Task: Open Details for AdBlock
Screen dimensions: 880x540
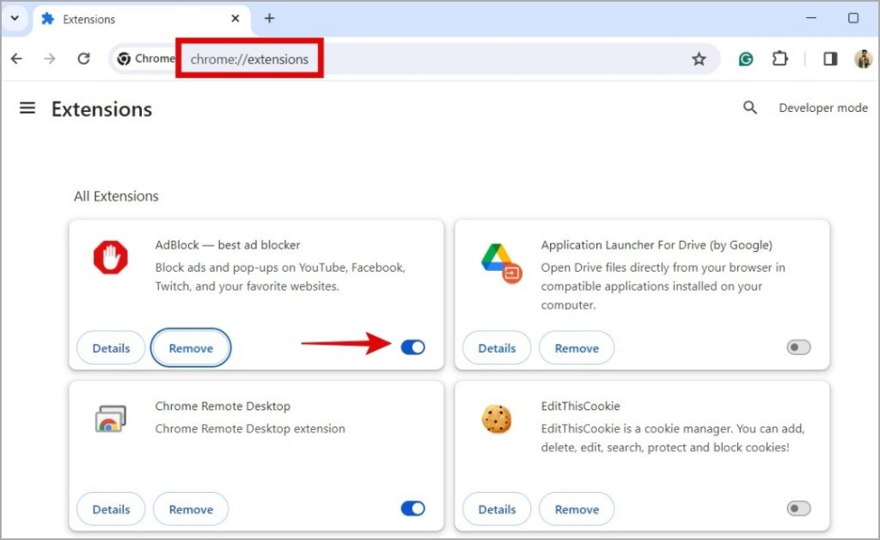Action: click(111, 348)
